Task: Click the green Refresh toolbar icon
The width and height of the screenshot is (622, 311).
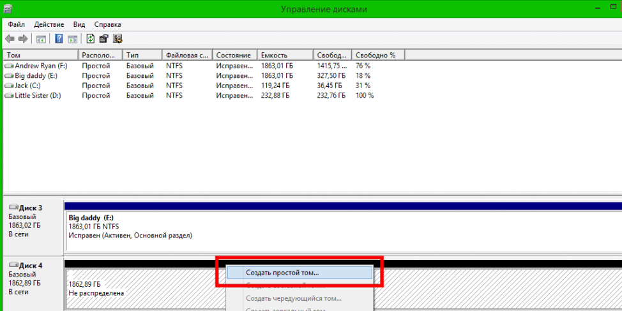Action: coord(91,39)
